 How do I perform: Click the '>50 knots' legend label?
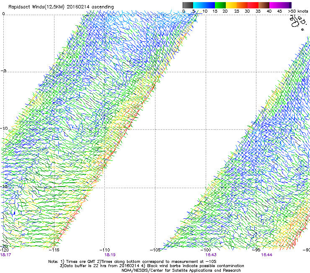coord(298,11)
